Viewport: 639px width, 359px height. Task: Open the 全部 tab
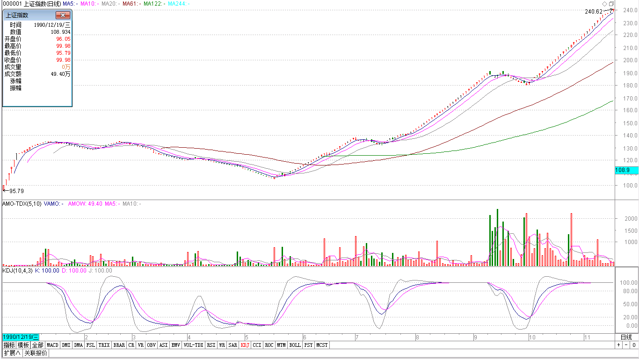(38, 345)
